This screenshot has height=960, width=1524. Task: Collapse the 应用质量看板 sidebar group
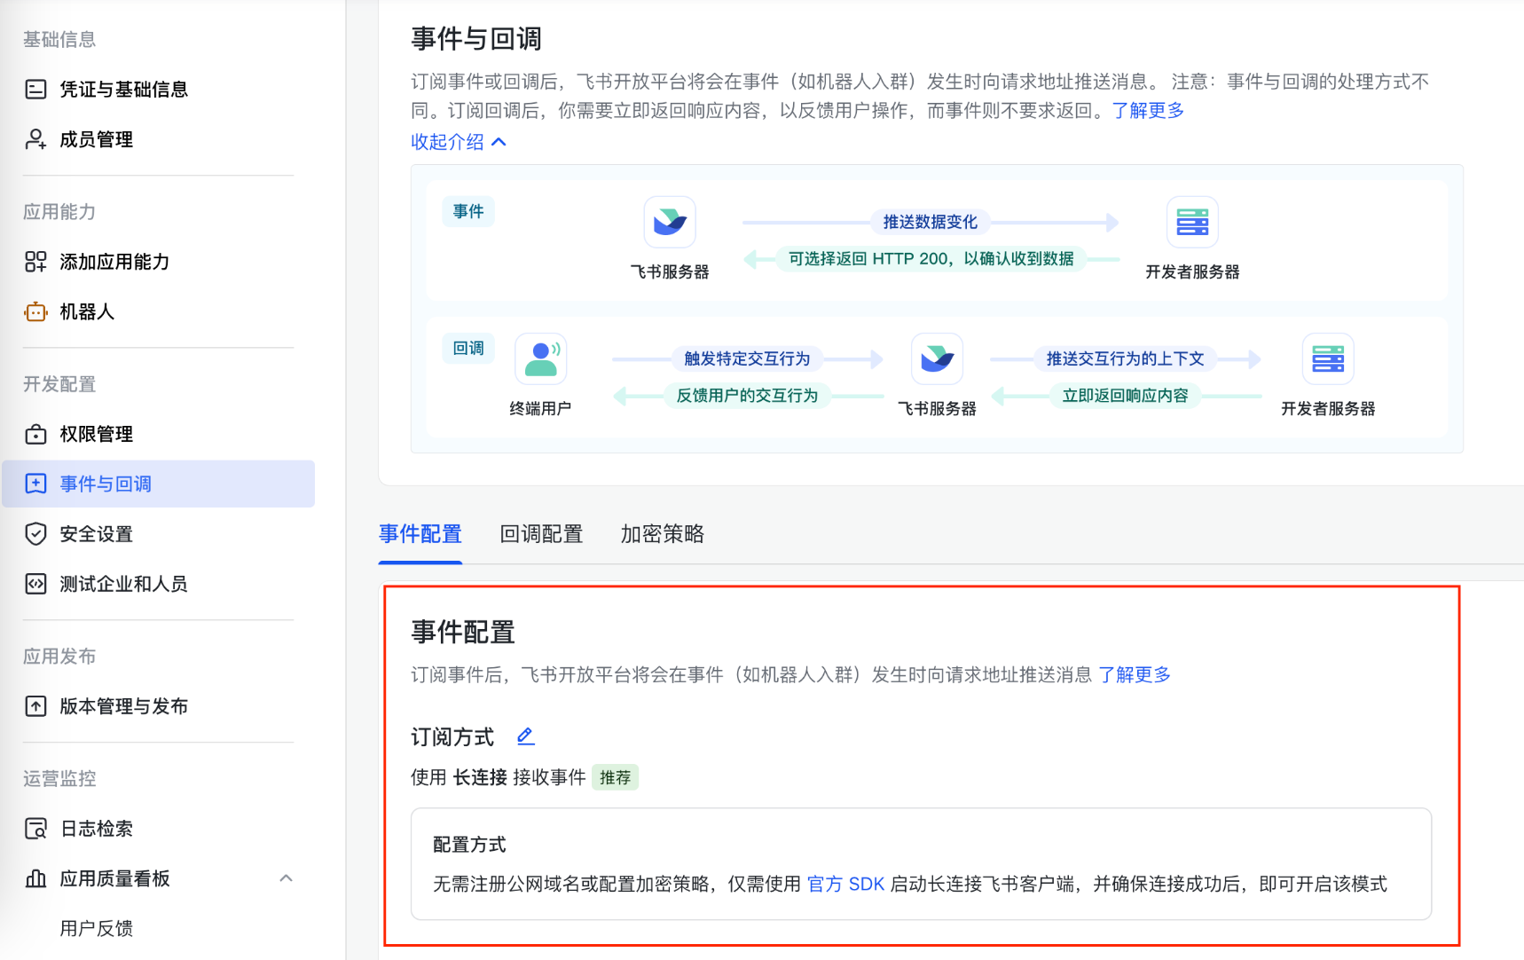point(286,878)
